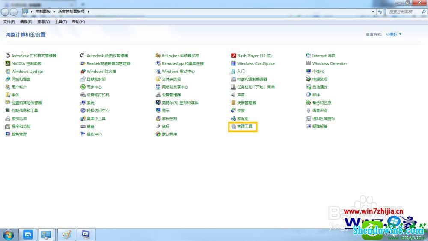Expand arrow after 控制面板 in breadcrumb

click(54, 12)
